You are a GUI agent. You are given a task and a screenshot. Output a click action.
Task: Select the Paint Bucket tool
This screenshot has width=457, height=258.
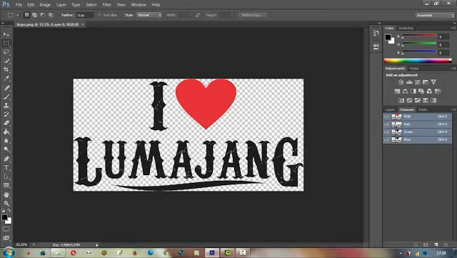(6, 132)
